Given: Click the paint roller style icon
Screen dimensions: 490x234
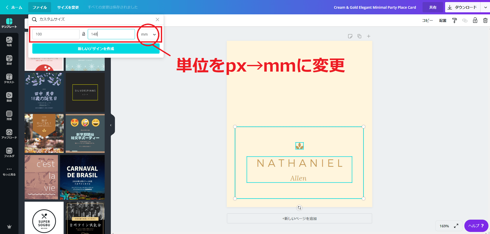Looking at the screenshot, I should click(x=454, y=21).
